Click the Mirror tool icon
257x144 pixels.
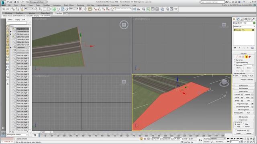pos(134,9)
